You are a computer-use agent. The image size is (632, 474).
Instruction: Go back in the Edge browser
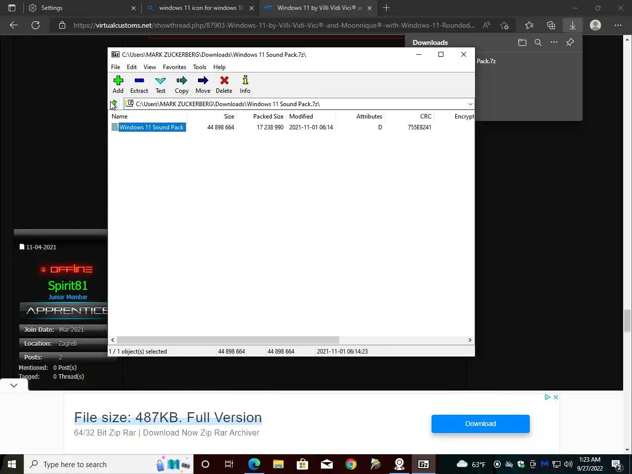pos(14,25)
